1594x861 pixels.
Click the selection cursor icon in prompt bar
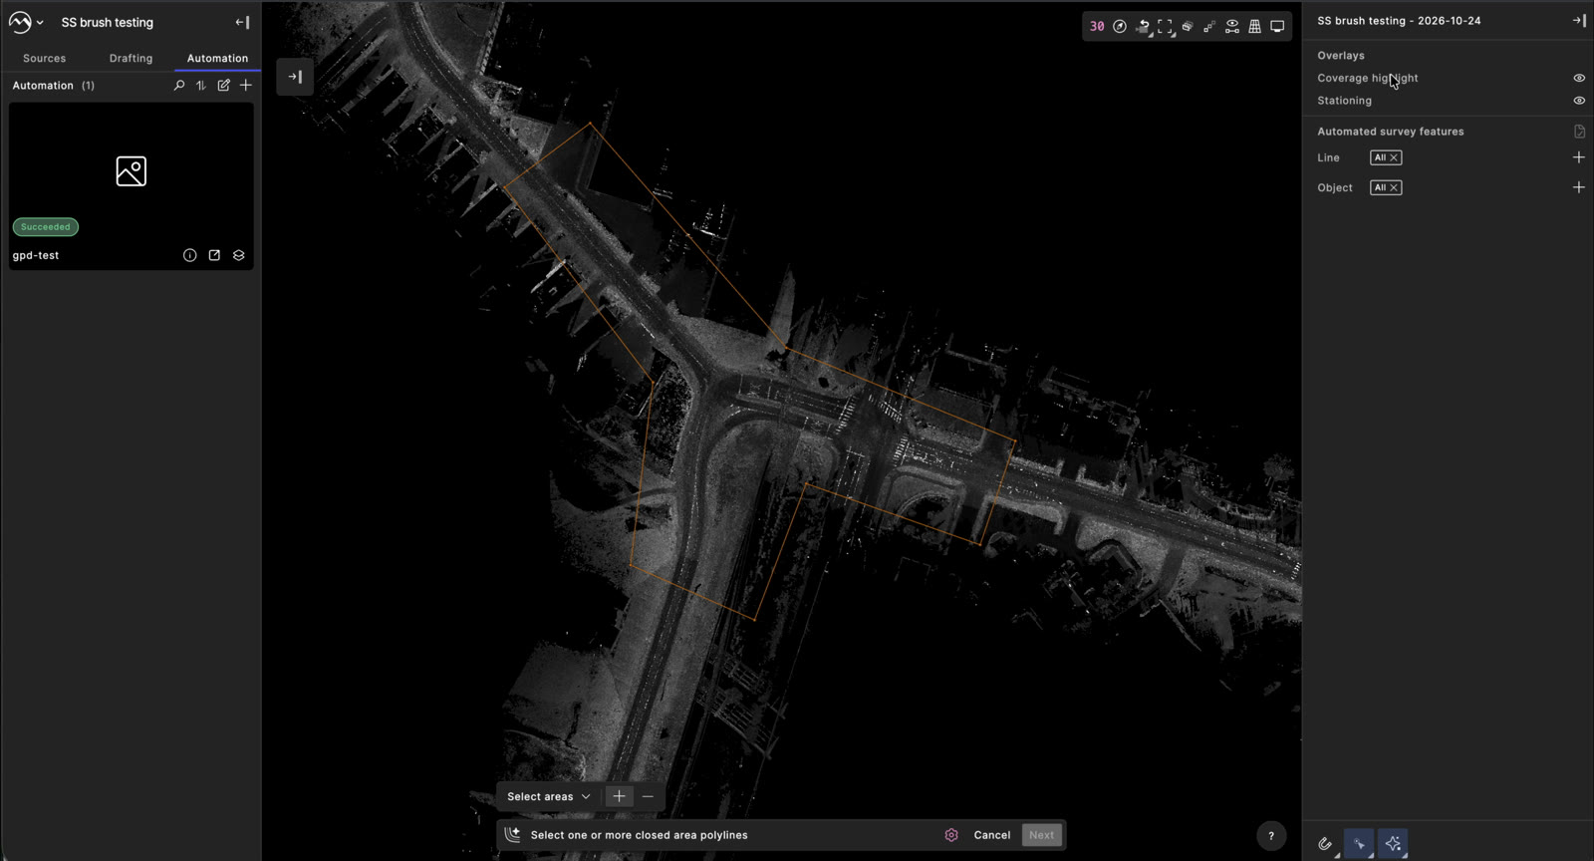(512, 835)
